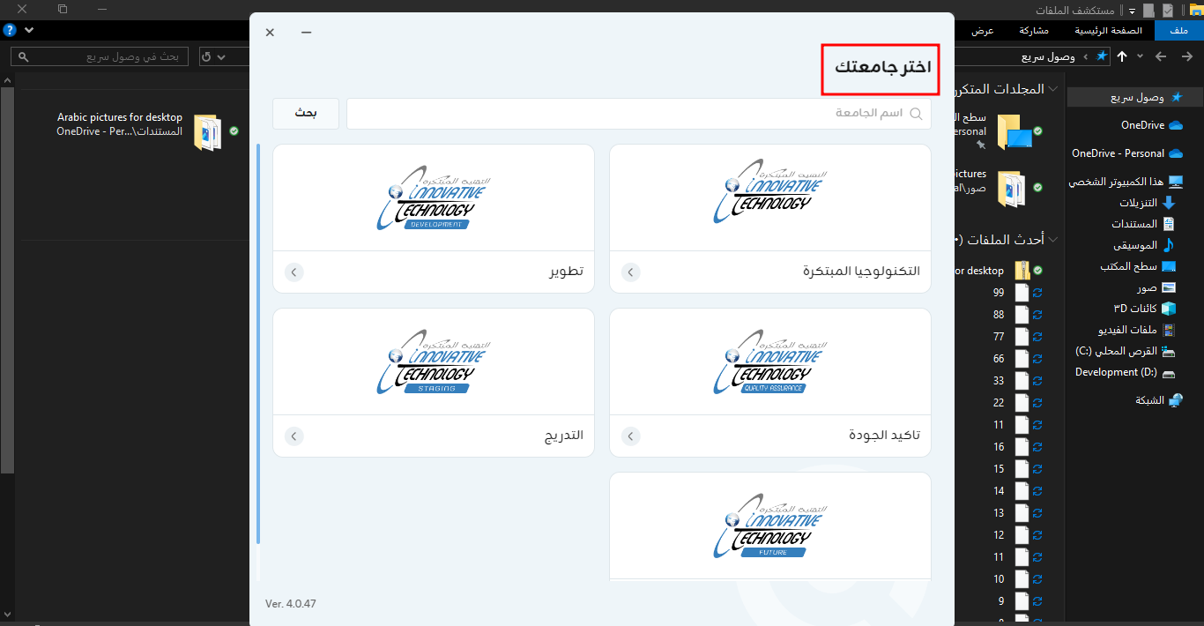Viewport: 1204px width, 626px height.
Task: Select the 'التدريج' university name
Action: (564, 436)
